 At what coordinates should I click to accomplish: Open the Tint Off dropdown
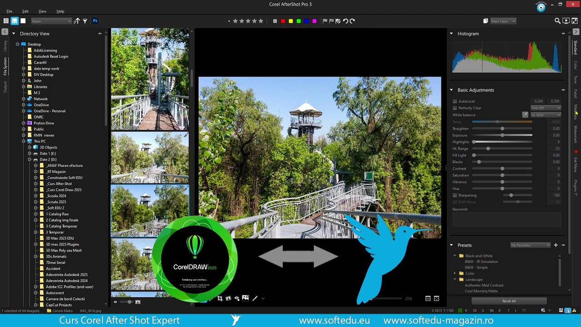(x=546, y=108)
